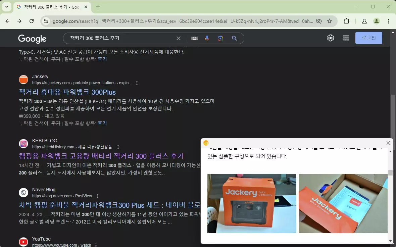Image resolution: width=396 pixels, height=247 pixels.
Task: Open Chrome Labs flask icon
Action: [x=364, y=21]
